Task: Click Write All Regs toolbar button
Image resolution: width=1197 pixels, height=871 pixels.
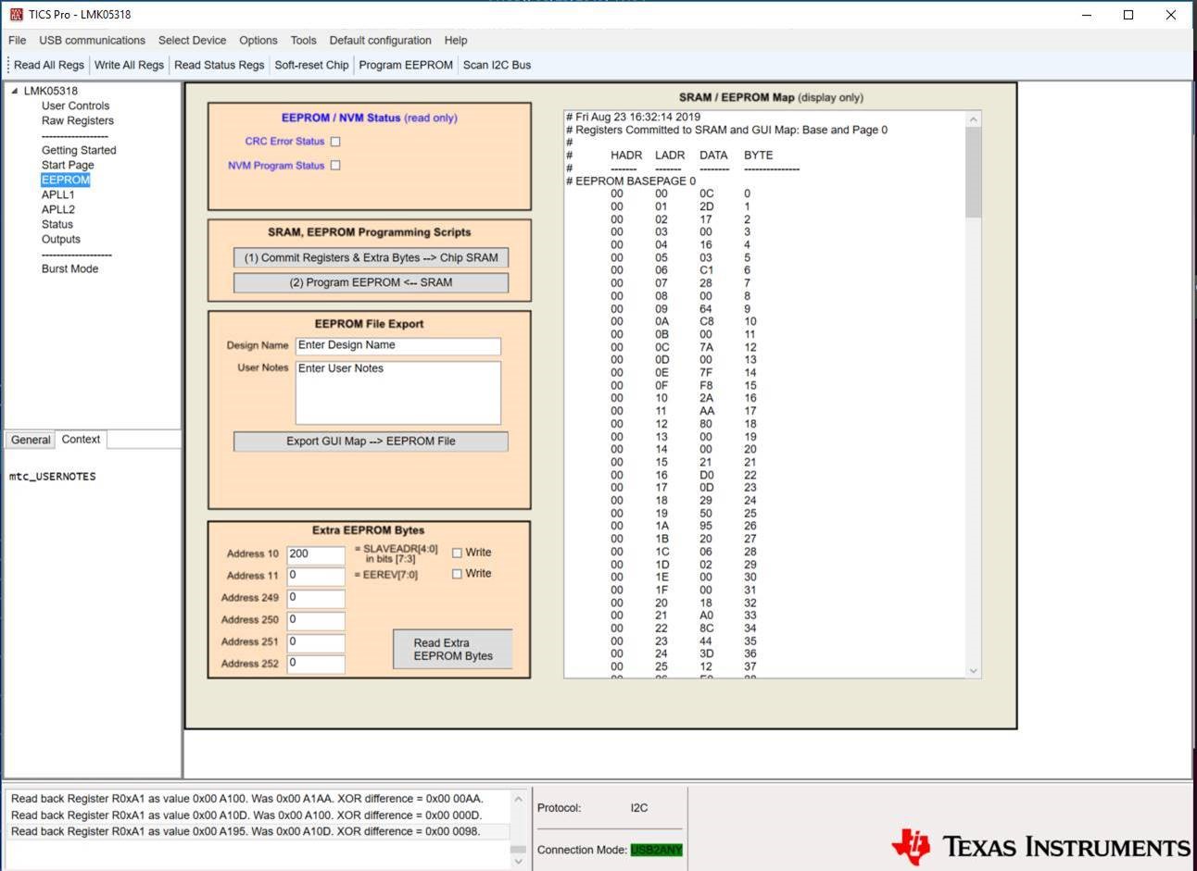Action: (x=129, y=65)
